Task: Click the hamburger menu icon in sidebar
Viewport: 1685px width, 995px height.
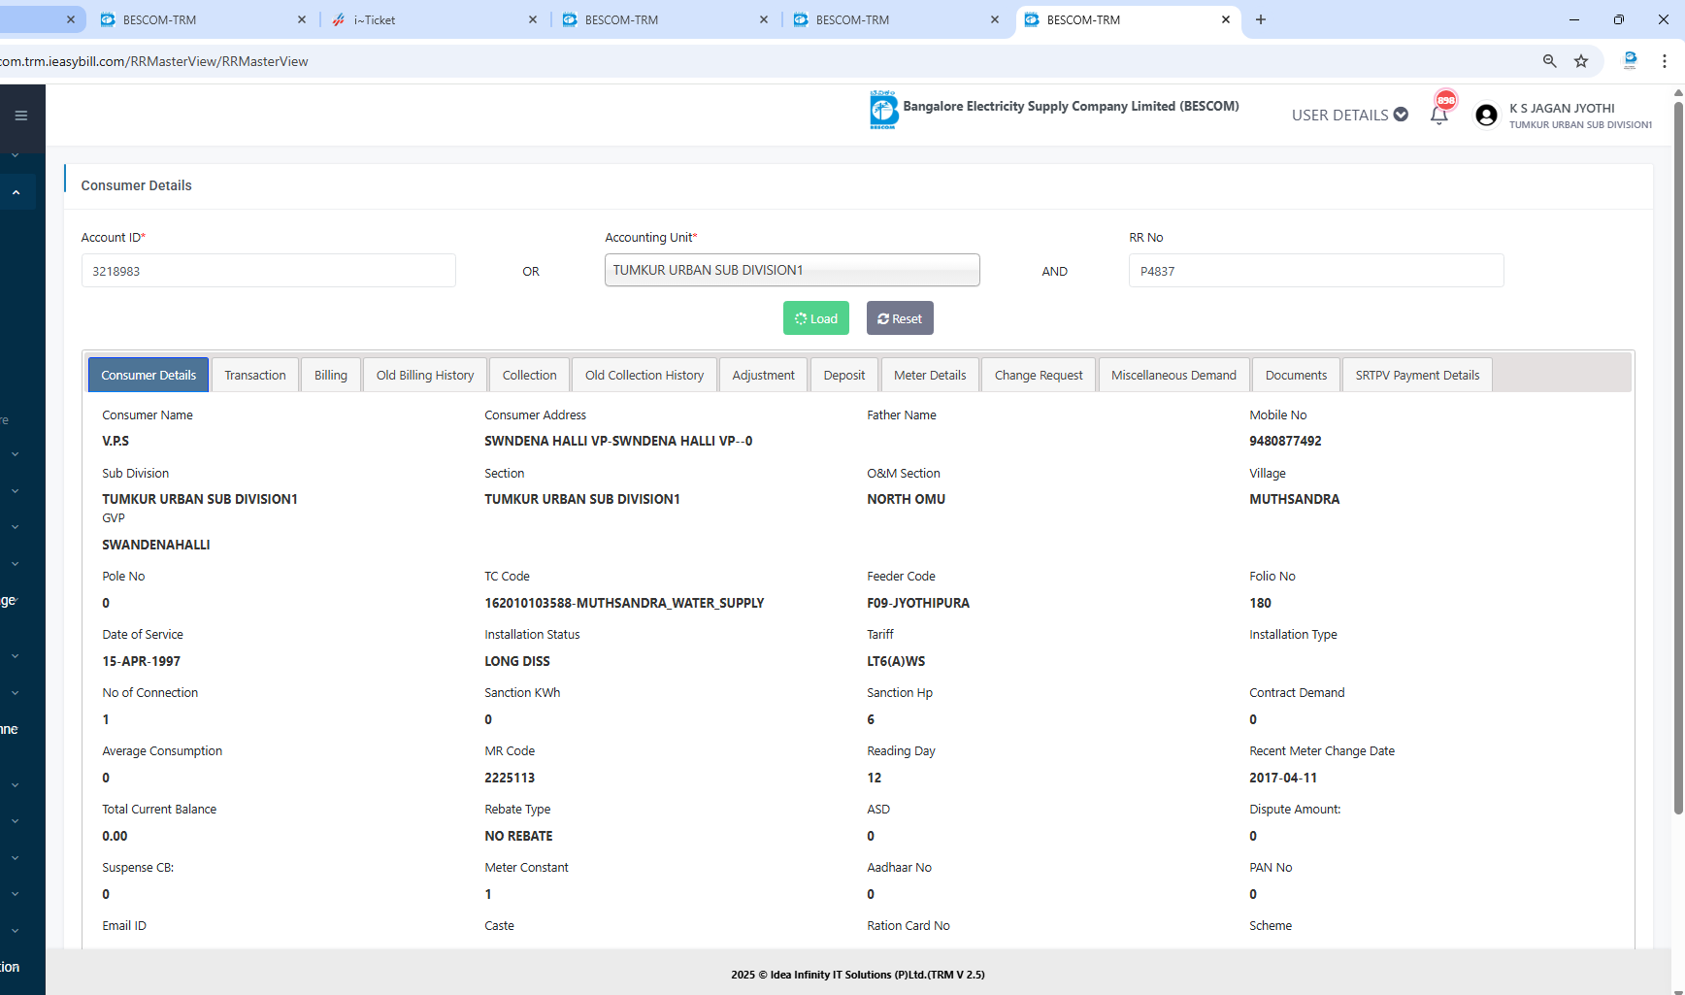Action: coord(20,116)
